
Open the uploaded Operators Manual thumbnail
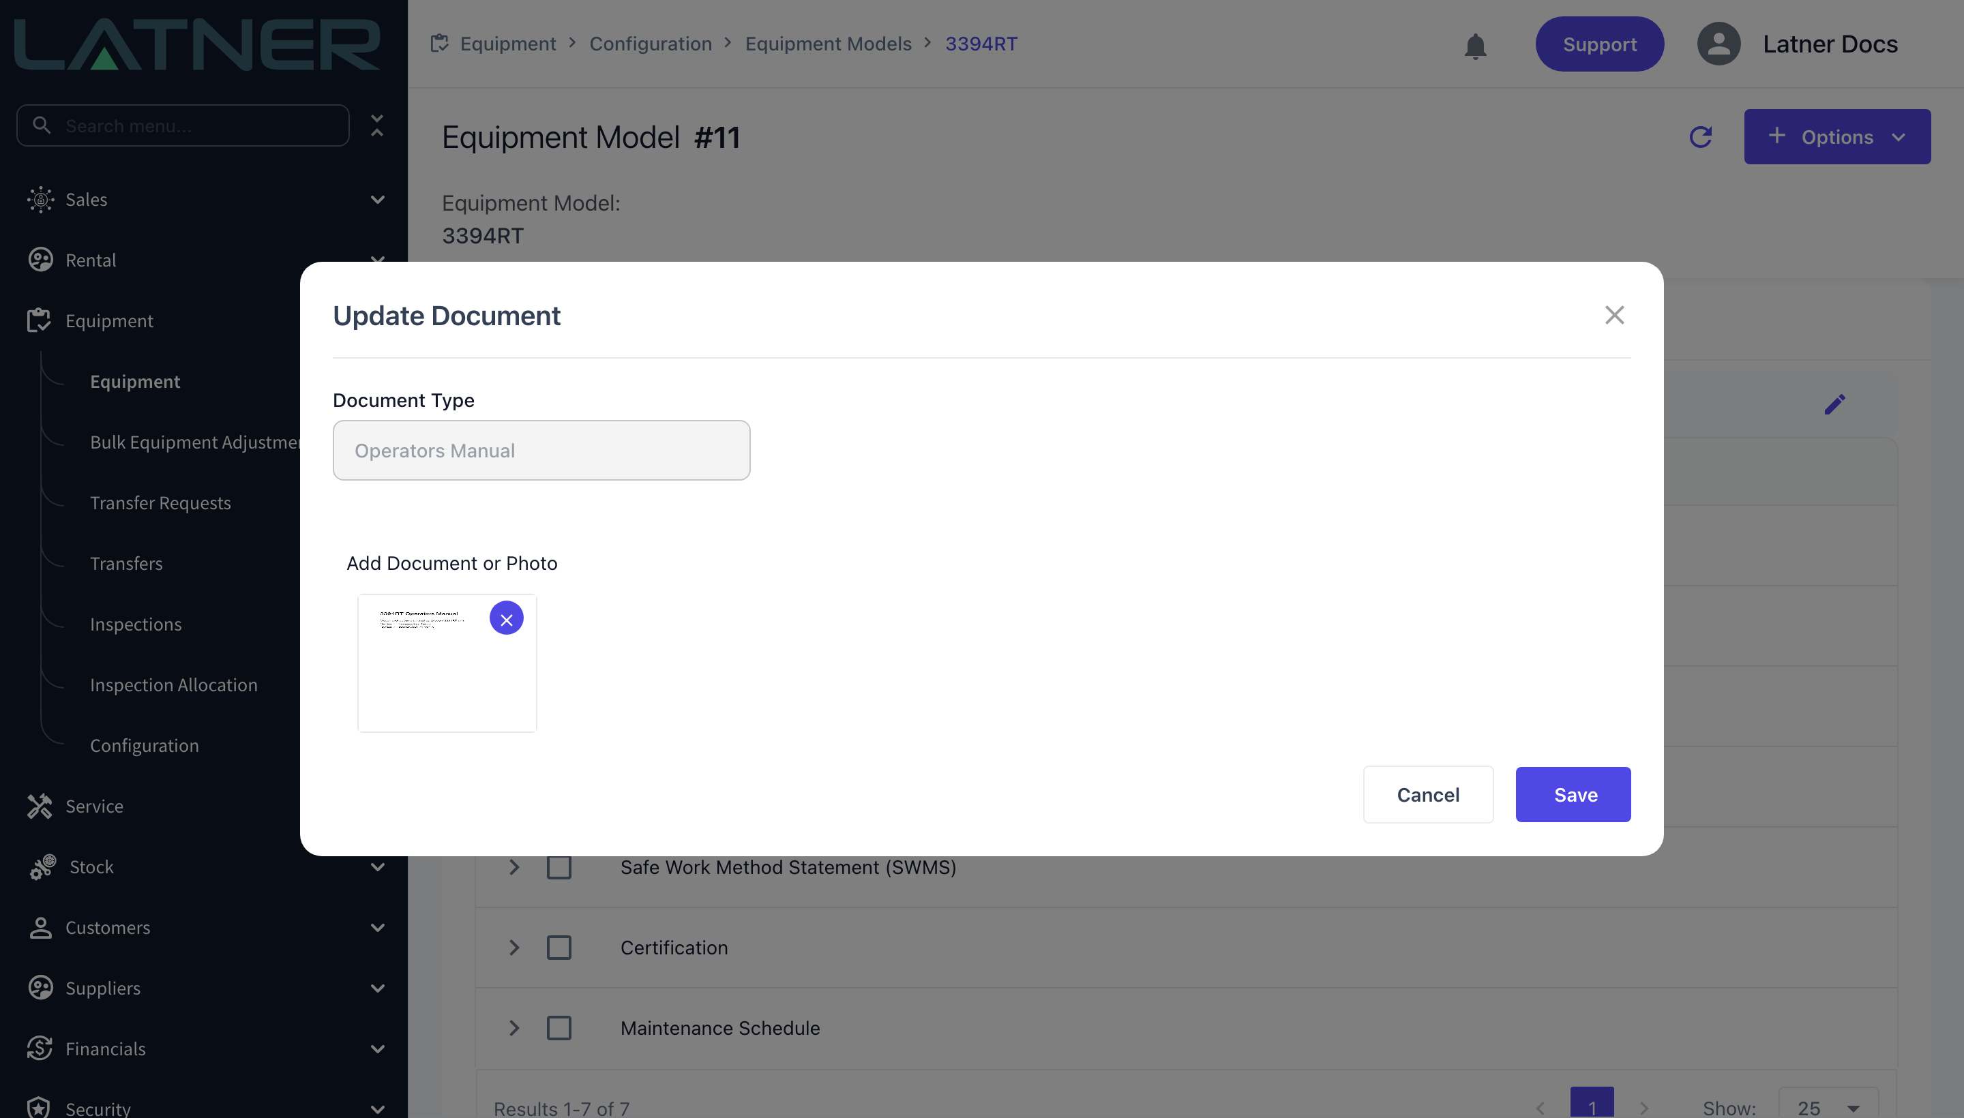(x=447, y=663)
